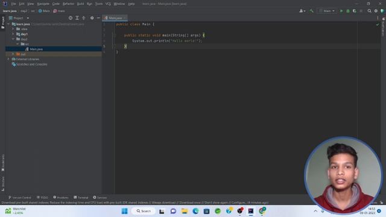Collapse the day2 folder
Viewport: 386px width, 217px height.
tap(13, 39)
